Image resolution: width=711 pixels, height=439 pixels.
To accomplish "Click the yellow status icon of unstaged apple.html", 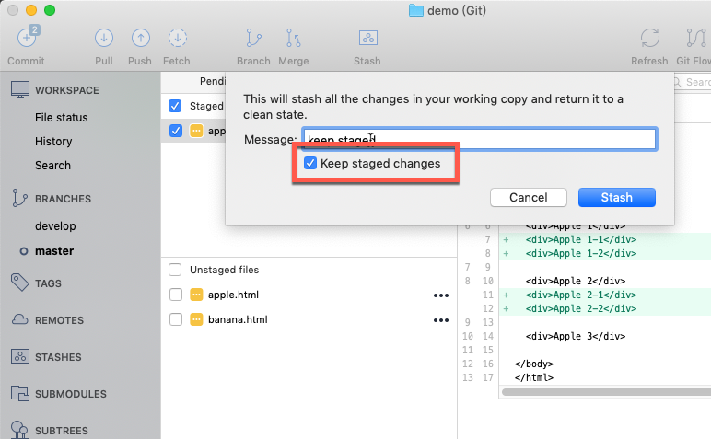I will click(x=196, y=295).
